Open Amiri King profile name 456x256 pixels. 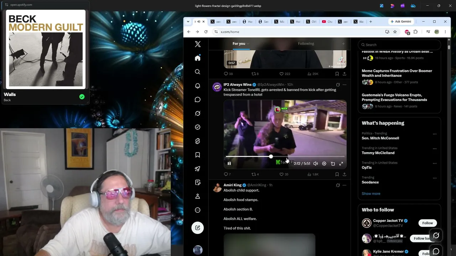232,185
